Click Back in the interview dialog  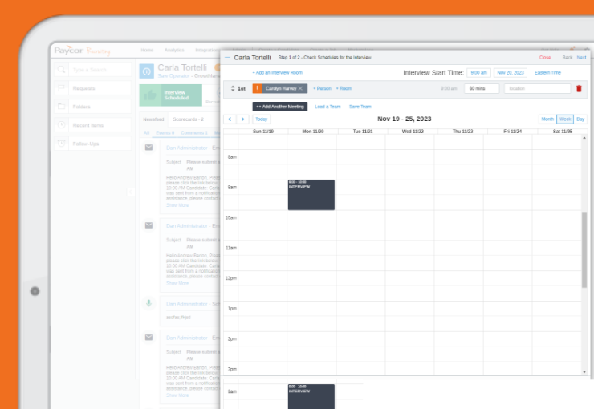tap(567, 58)
